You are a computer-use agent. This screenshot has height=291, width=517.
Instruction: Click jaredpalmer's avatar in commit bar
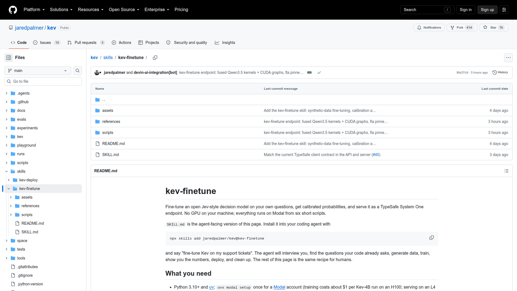(97, 73)
